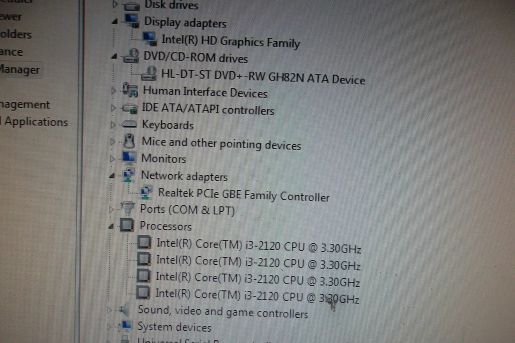Image resolution: width=515 pixels, height=343 pixels.
Task: Expand the Disk drives category
Action: click(114, 5)
